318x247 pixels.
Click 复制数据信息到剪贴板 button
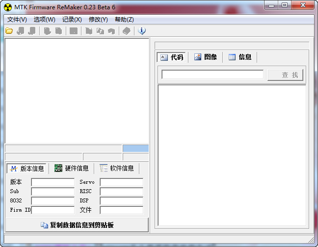tap(77, 225)
